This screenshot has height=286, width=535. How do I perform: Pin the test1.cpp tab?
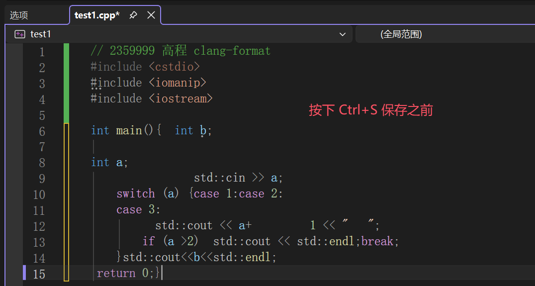[x=133, y=15]
